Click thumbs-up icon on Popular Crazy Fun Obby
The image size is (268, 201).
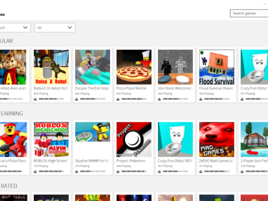point(242,99)
